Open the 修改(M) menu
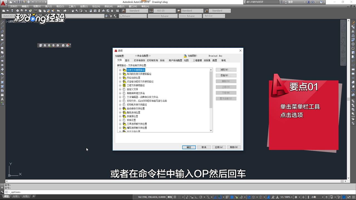Screen dimensions: 356x200 click(x=108, y=6)
